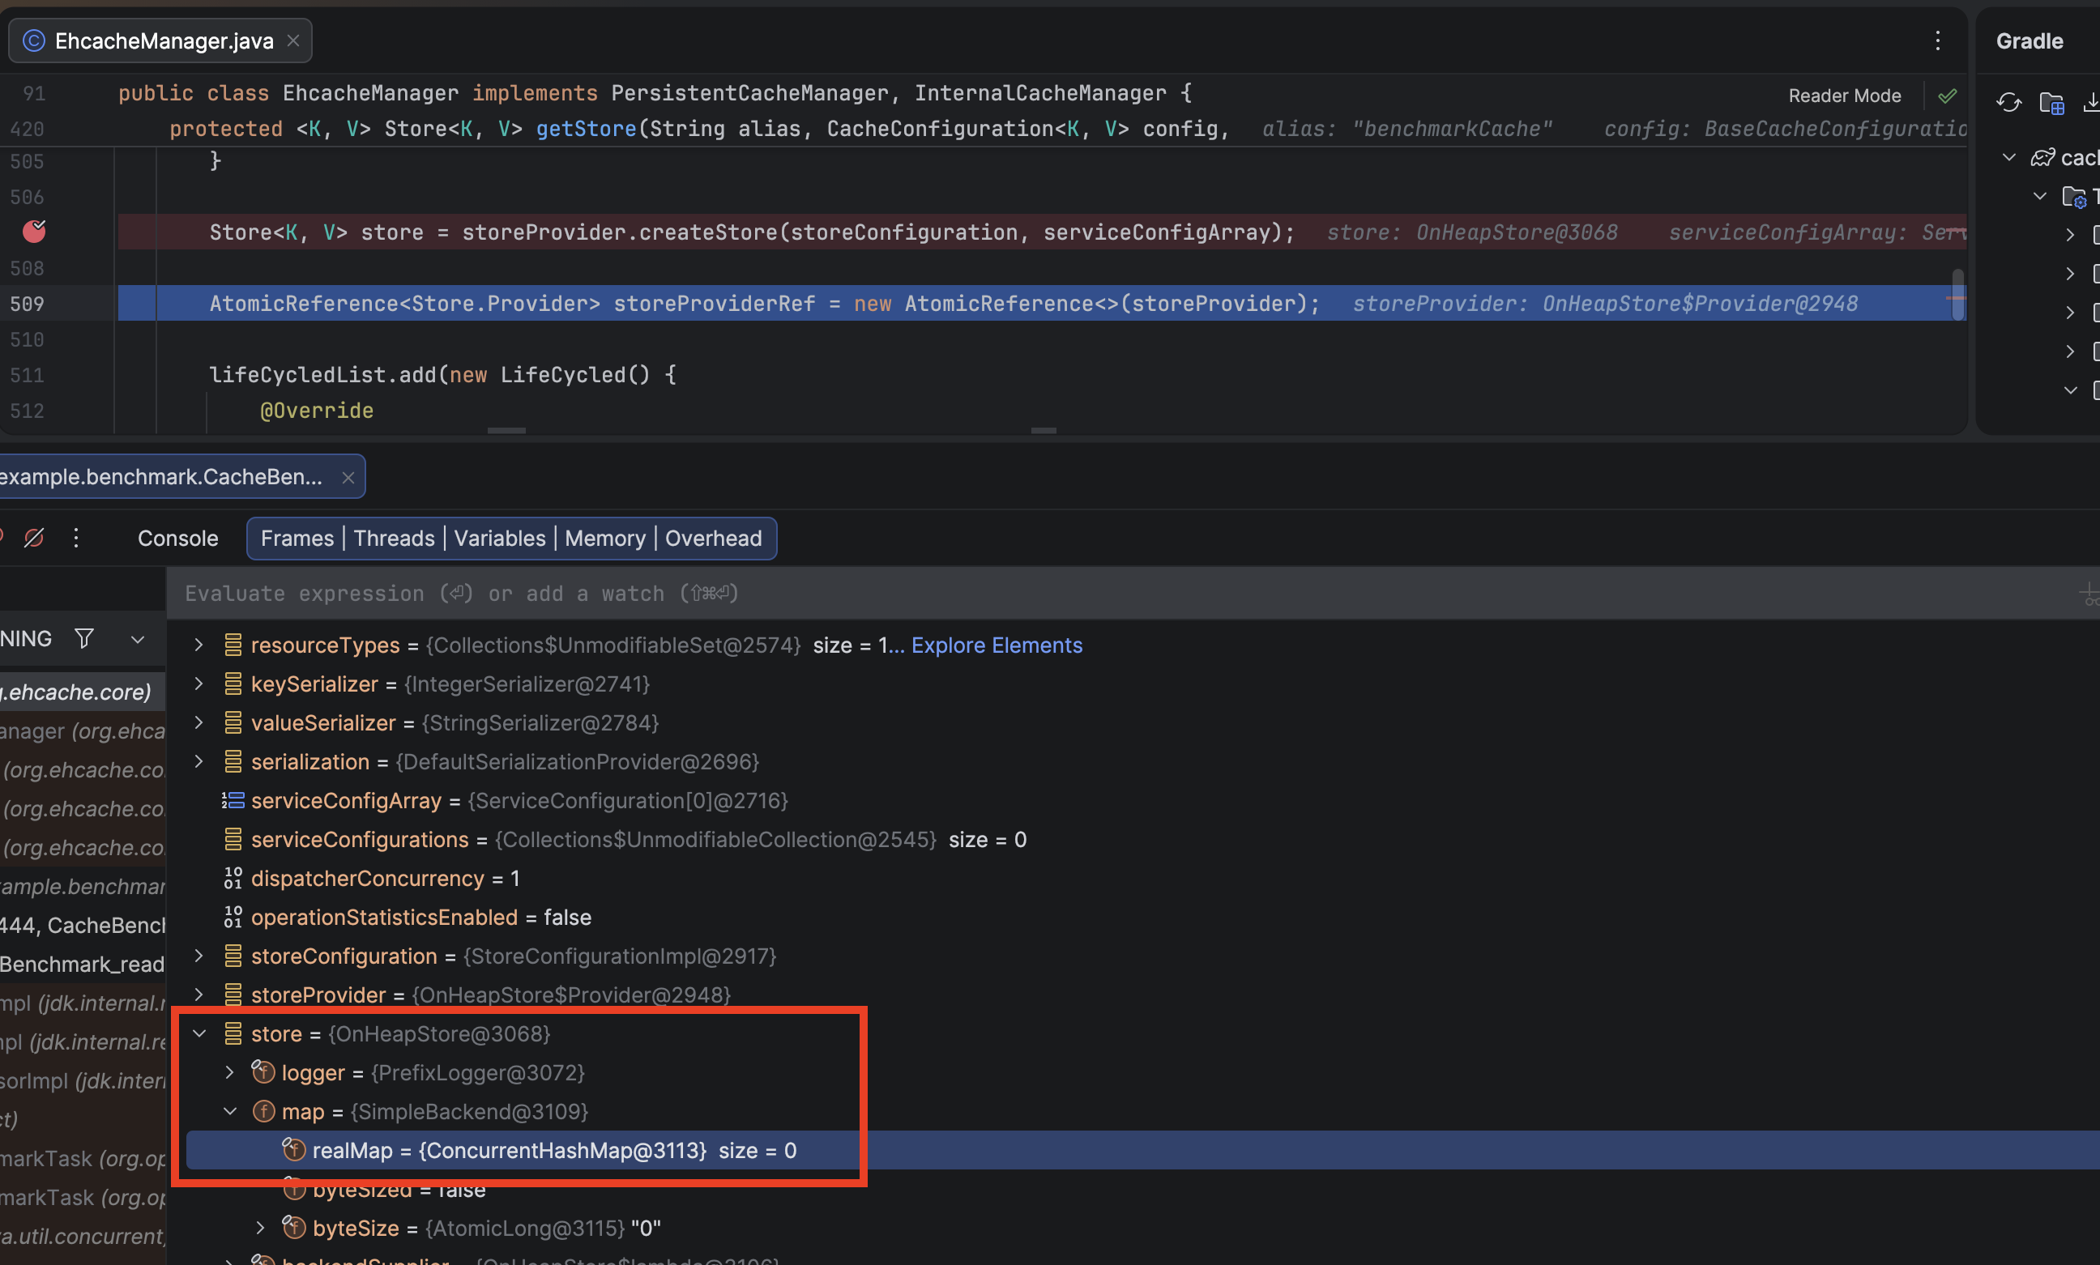Click the mute breakpoints icon

click(34, 538)
